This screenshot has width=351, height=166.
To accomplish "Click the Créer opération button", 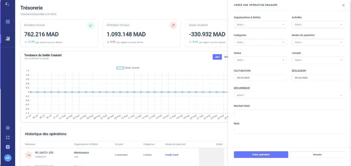I will pos(261,155).
